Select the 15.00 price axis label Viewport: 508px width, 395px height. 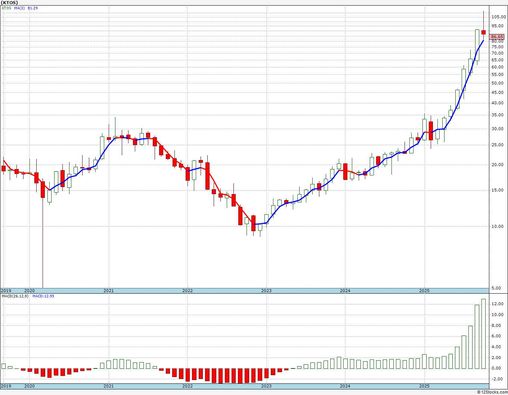pos(498,190)
